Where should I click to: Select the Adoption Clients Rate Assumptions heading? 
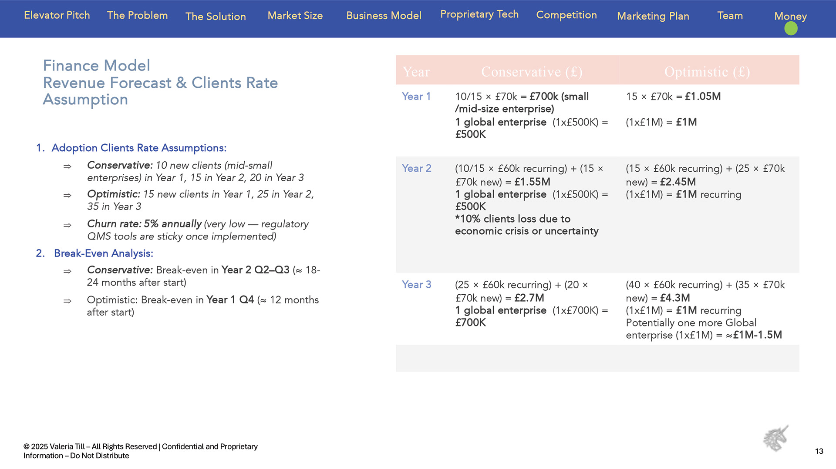(x=139, y=148)
